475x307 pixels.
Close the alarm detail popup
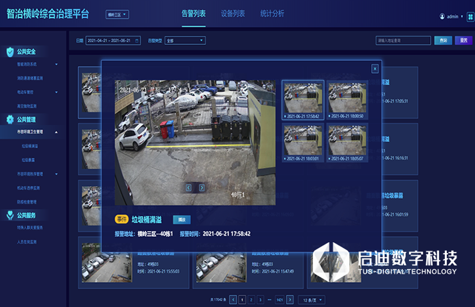coord(375,69)
